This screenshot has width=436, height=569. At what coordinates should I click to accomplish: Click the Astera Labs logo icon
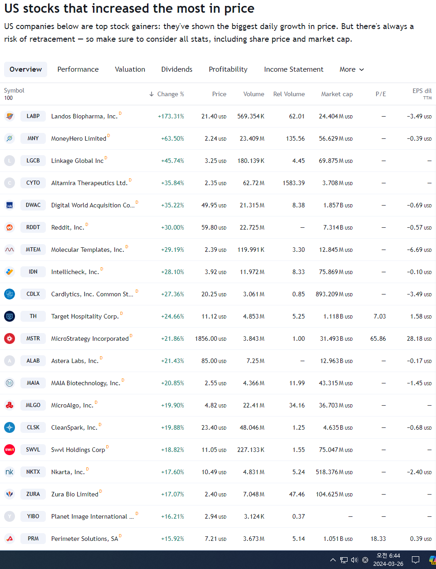tap(10, 361)
